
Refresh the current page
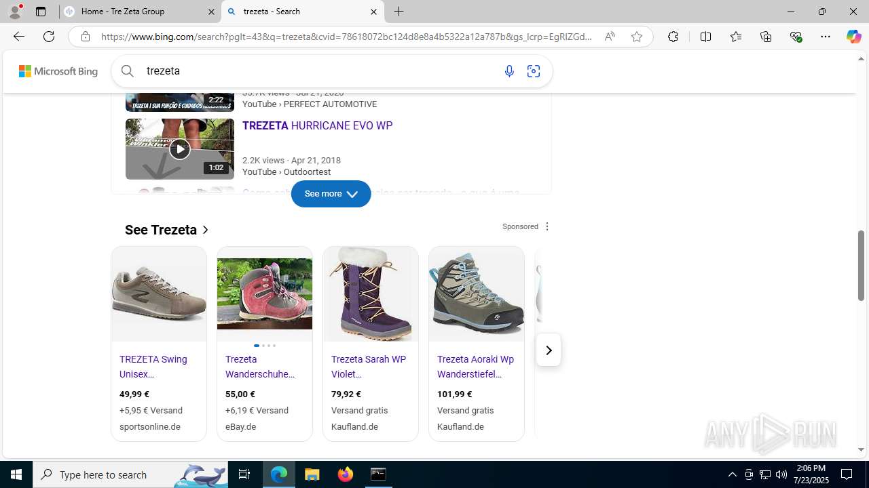[49, 37]
